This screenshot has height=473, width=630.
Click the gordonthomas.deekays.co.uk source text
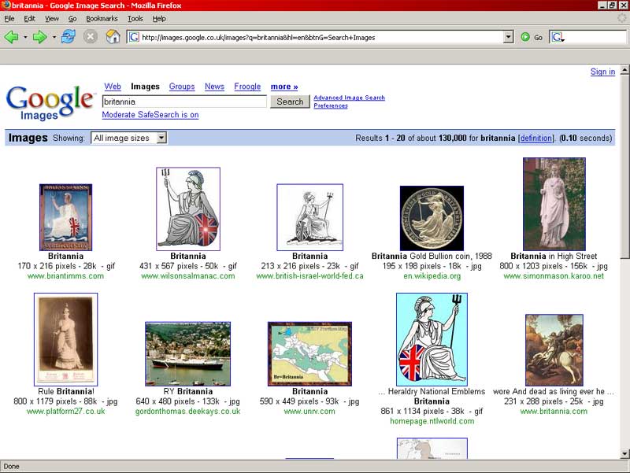point(187,411)
